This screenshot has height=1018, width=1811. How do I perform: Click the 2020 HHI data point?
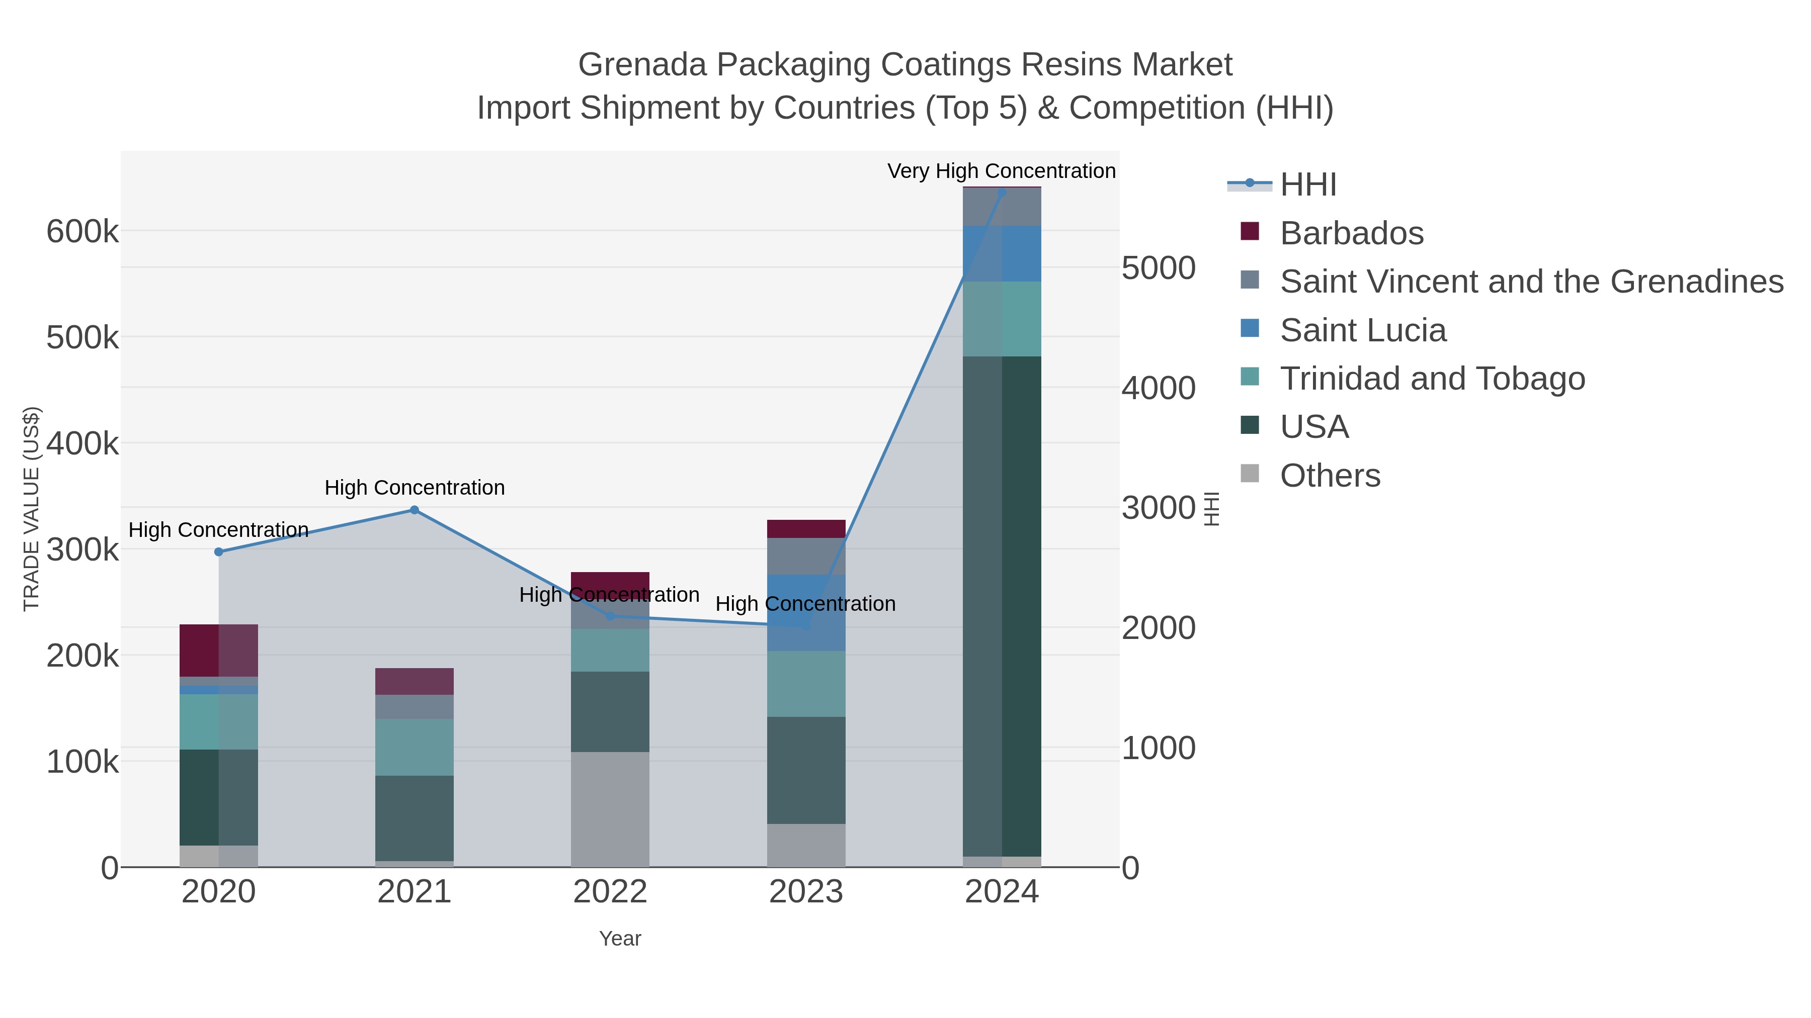click(x=219, y=552)
